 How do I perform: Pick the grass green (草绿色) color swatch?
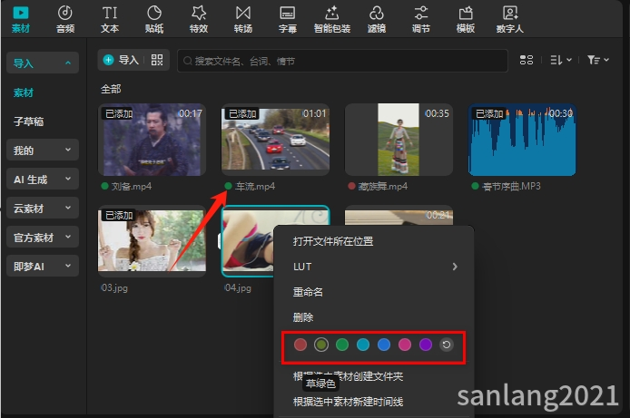click(321, 345)
